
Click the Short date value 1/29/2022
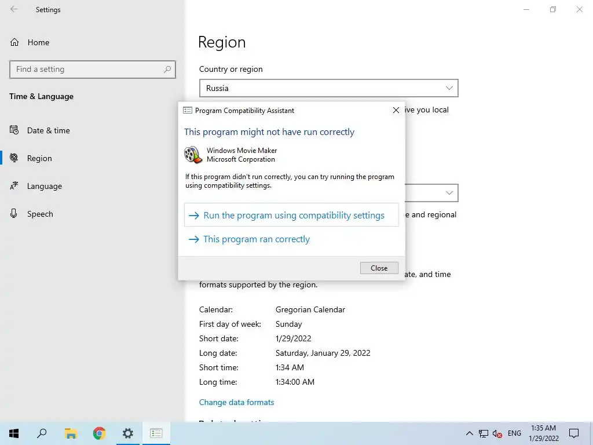[293, 338]
